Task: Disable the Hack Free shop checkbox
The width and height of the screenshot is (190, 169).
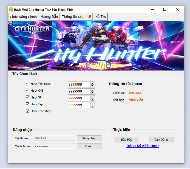Action: coord(27,111)
